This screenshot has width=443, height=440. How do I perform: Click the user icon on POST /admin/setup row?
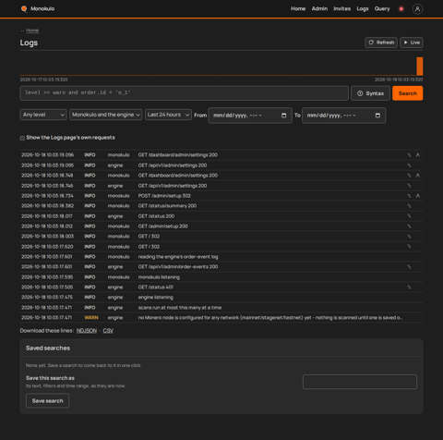pyautogui.click(x=418, y=196)
